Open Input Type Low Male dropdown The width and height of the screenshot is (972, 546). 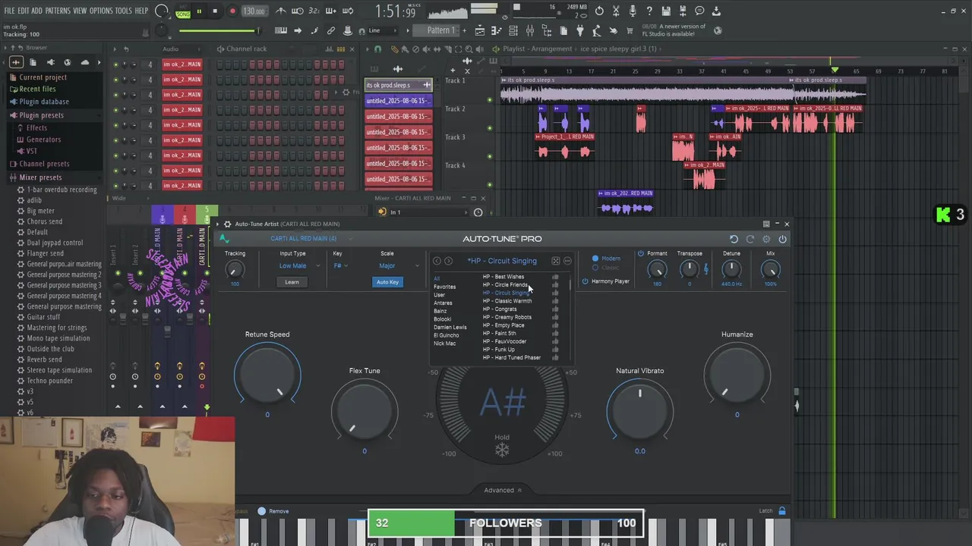(299, 265)
